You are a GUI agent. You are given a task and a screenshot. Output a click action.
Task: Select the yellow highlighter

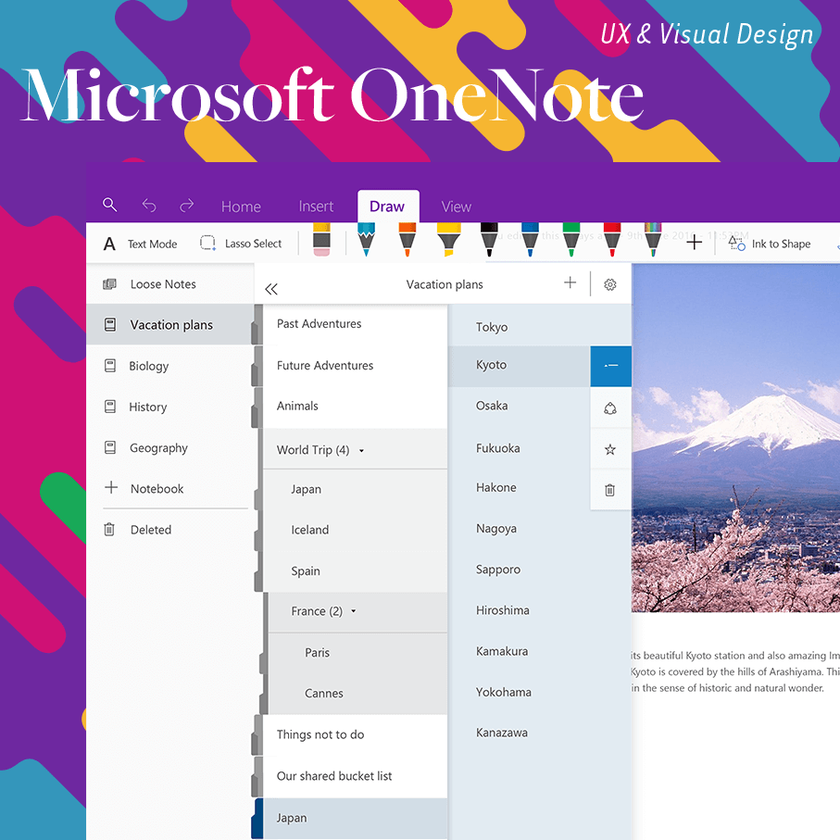point(448,240)
